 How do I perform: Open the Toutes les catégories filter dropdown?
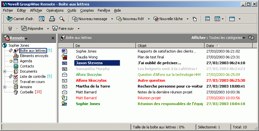(x=227, y=38)
